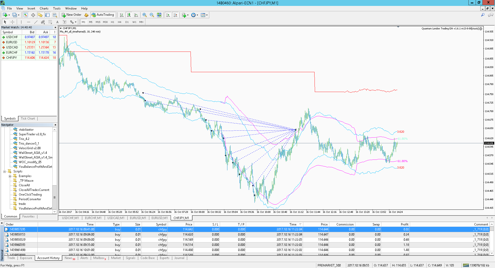This screenshot has height=268, width=495.
Task: Open the Periods clock dropdown
Action: (x=195, y=15)
